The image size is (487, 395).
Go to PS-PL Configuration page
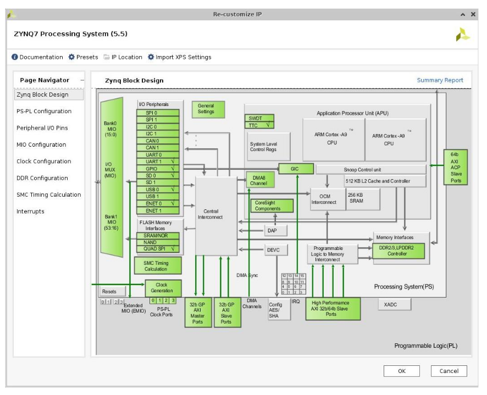coord(44,111)
